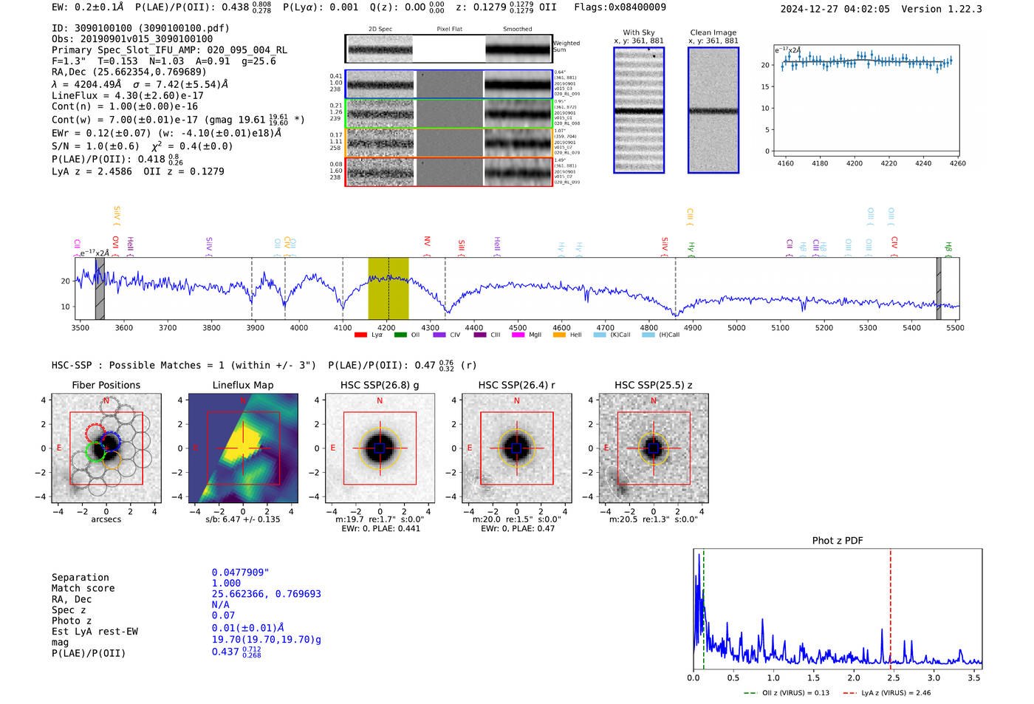
Task: Open the Lineflux Map image
Action: (x=243, y=448)
